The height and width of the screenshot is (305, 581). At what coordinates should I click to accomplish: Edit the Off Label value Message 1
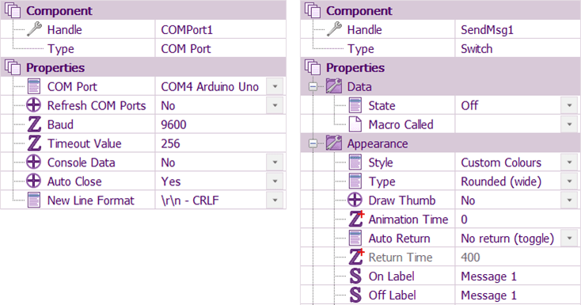pos(517,295)
